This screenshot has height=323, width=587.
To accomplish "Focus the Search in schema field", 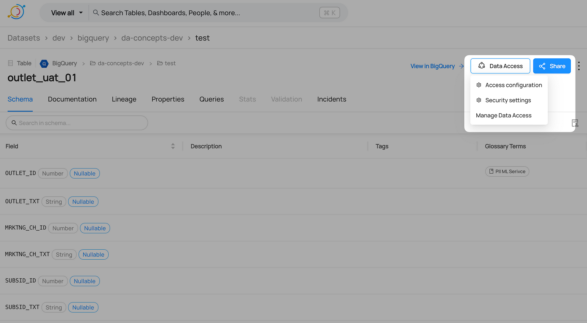I will point(77,123).
